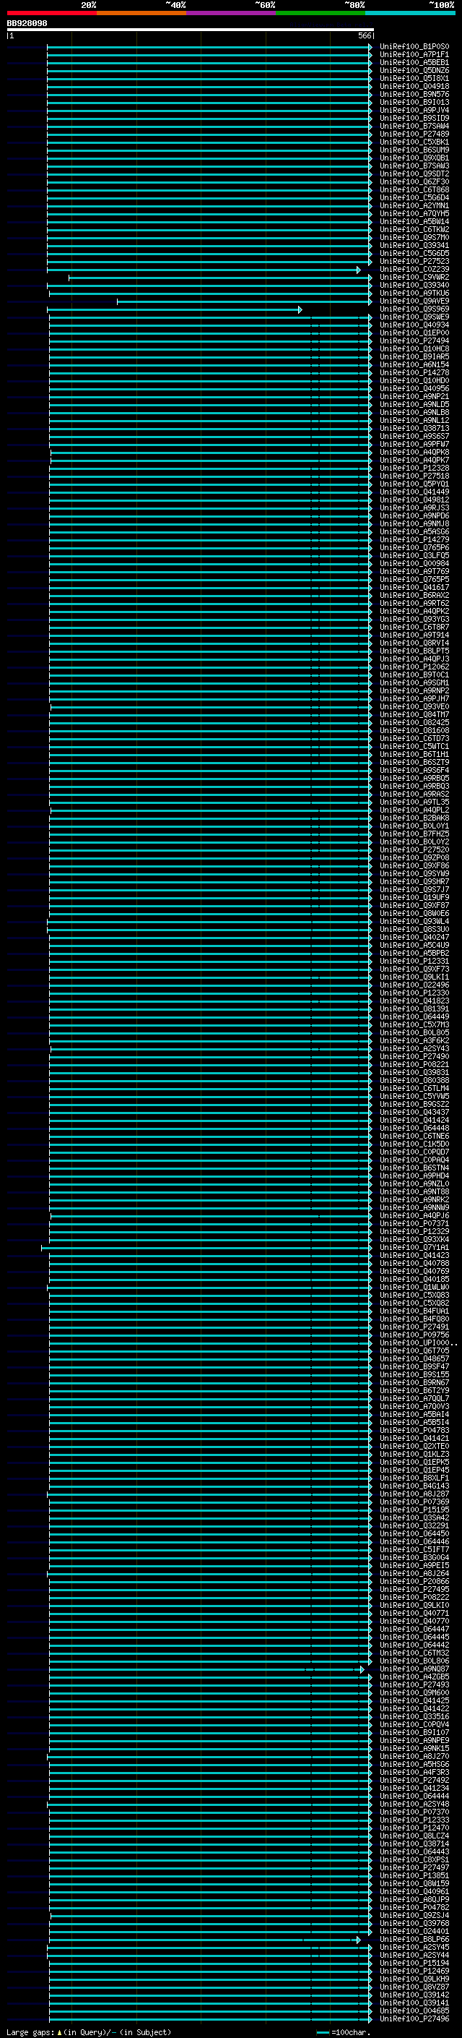462x2038 pixels.
Task: Click the orange ~40% identity legend bar
Action: coord(141,13)
